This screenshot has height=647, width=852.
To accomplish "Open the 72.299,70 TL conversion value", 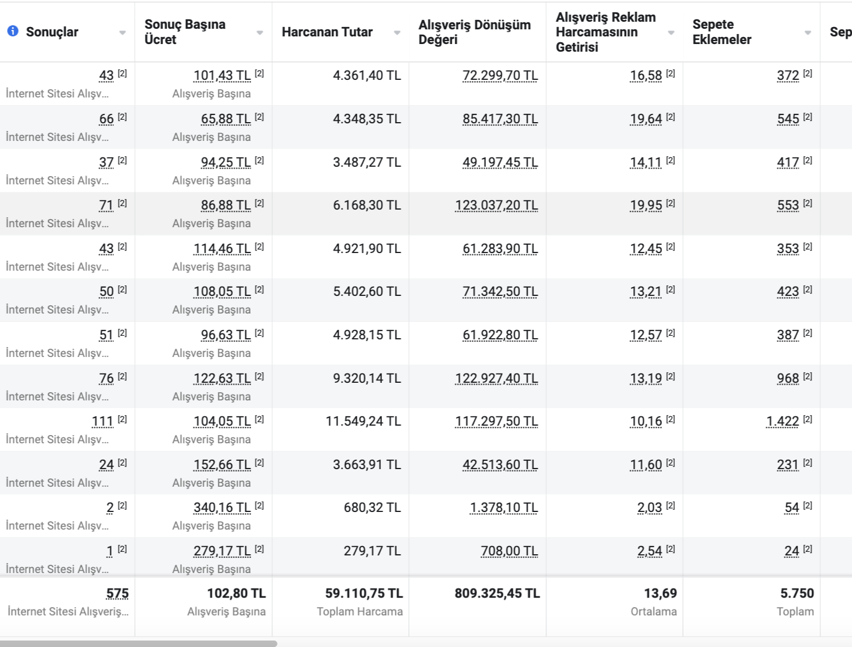I will point(500,76).
